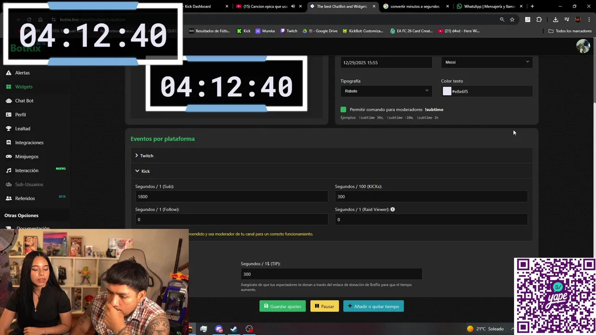Open the Tipografía dropdown showing Roboto
Viewport: 596px width, 335px height.
(x=386, y=91)
